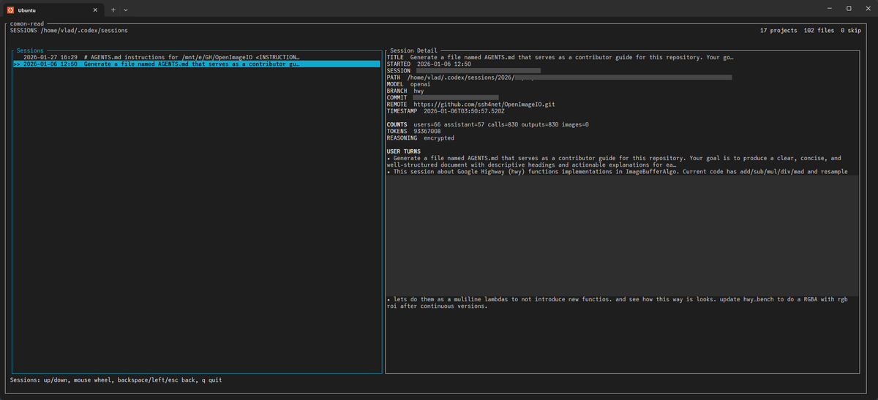Click the 'Sessions' panel title
878x400 pixels.
(x=30, y=50)
